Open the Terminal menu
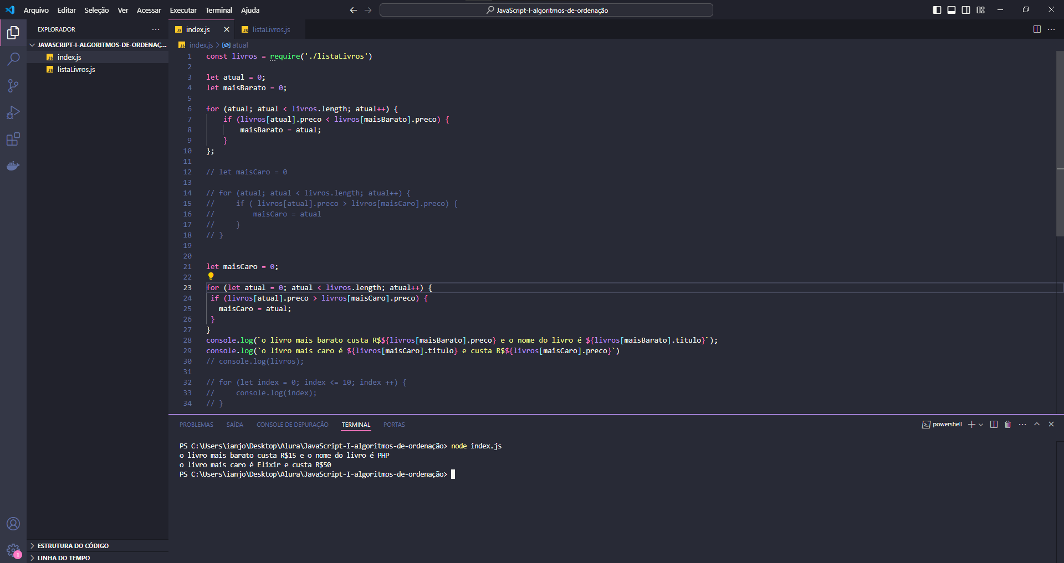The width and height of the screenshot is (1064, 563). click(219, 10)
